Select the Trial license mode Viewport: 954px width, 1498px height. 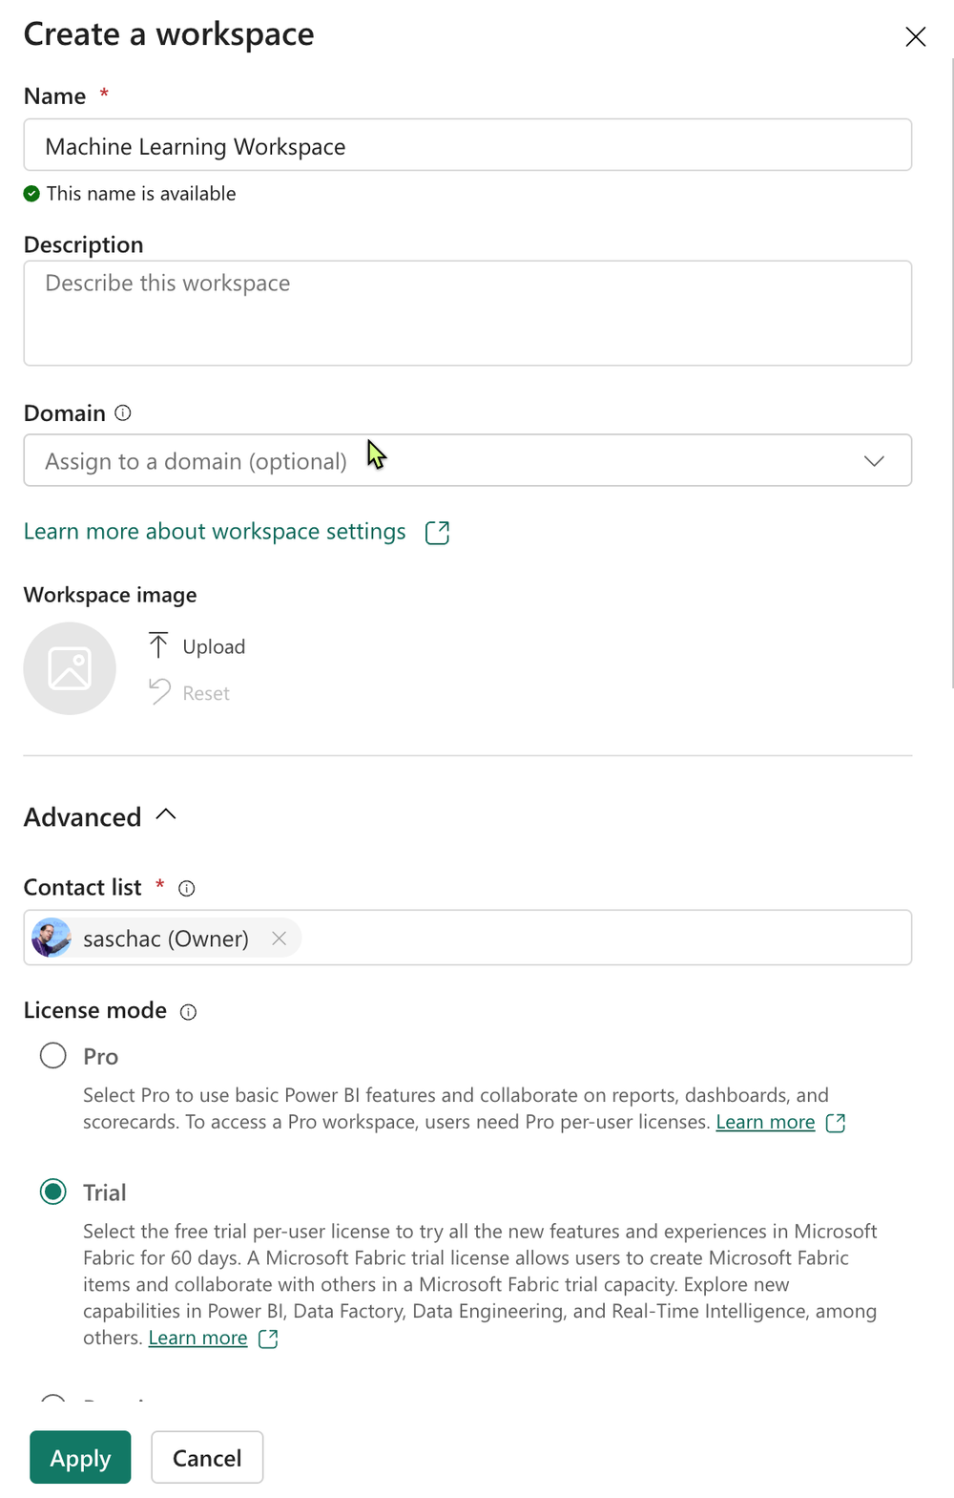pos(53,1192)
